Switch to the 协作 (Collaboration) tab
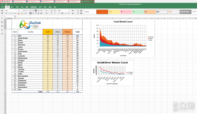This screenshot has width=197, height=114. [40, 7]
